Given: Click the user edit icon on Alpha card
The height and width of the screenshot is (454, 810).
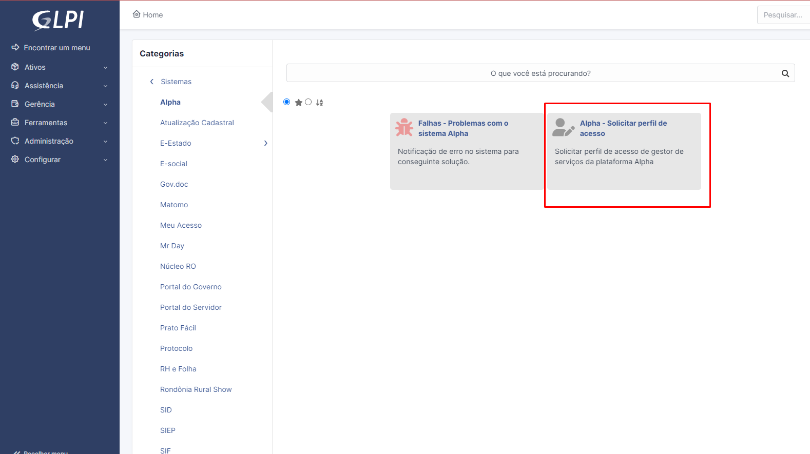Looking at the screenshot, I should point(563,127).
